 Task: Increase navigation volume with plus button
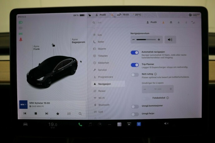159,40
